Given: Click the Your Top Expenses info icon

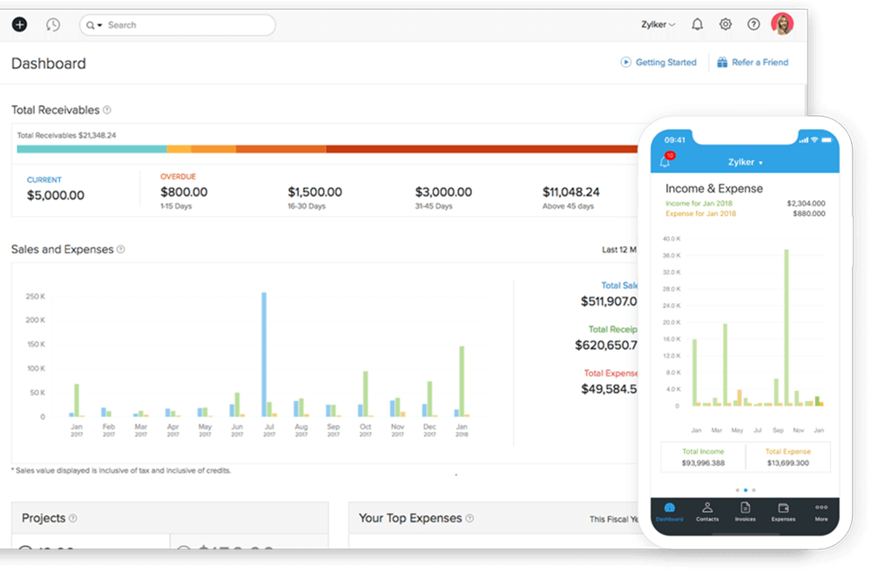Looking at the screenshot, I should (x=469, y=518).
